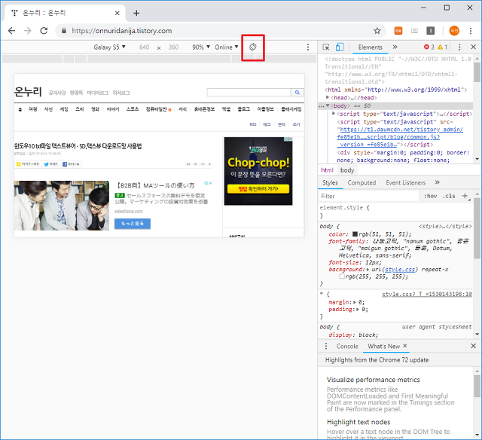
Task: Expand the background property value triangle
Action: [368, 270]
